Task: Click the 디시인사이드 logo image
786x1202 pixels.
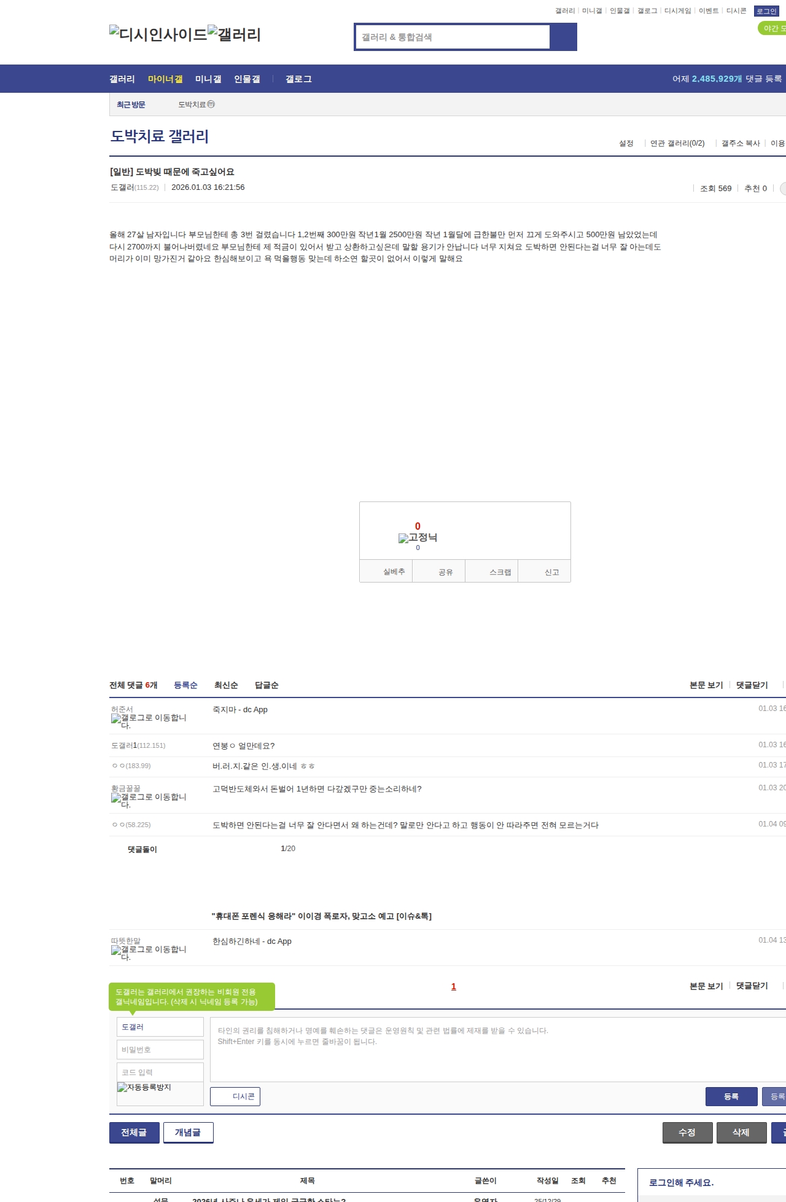Action: click(158, 34)
